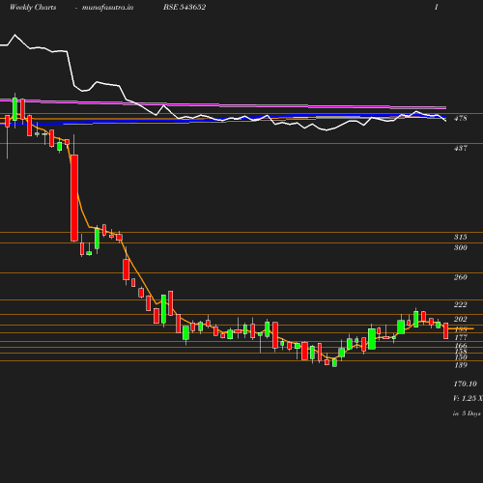Click the 222 price level label

(x=460, y=304)
